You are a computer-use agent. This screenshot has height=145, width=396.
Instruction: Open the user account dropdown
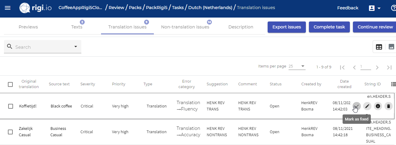(x=374, y=8)
